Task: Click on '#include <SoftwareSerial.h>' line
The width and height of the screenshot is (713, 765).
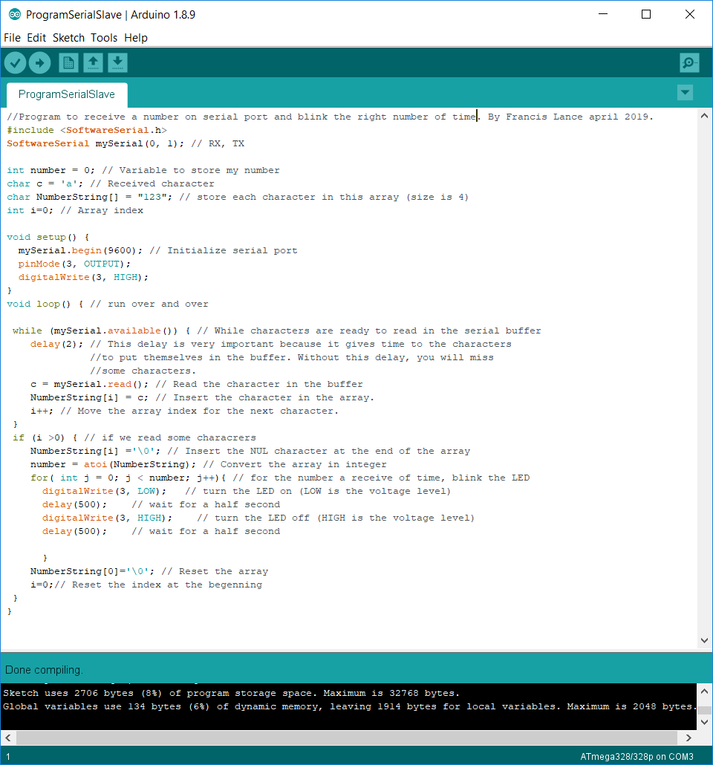Action: (x=87, y=130)
